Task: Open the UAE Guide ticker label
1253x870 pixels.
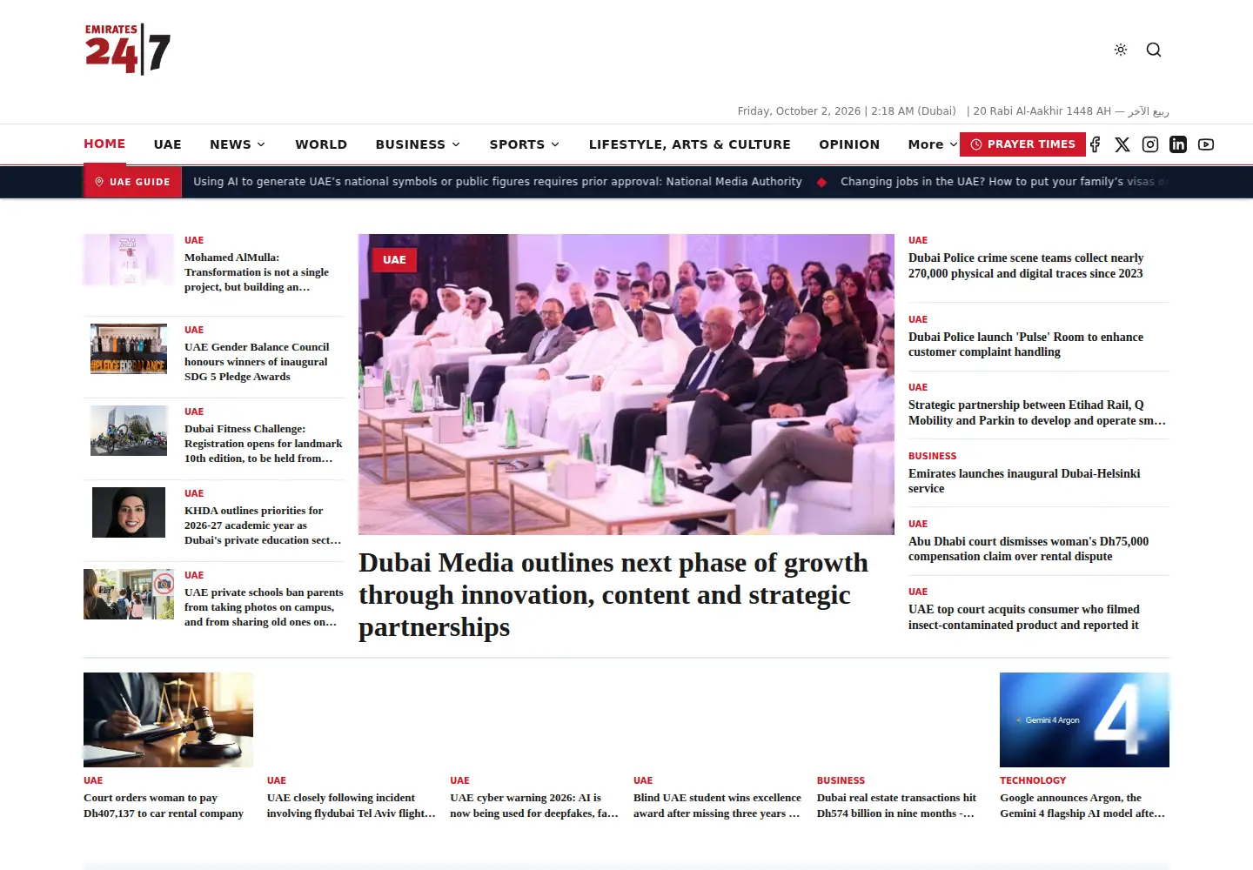Action: click(x=132, y=182)
